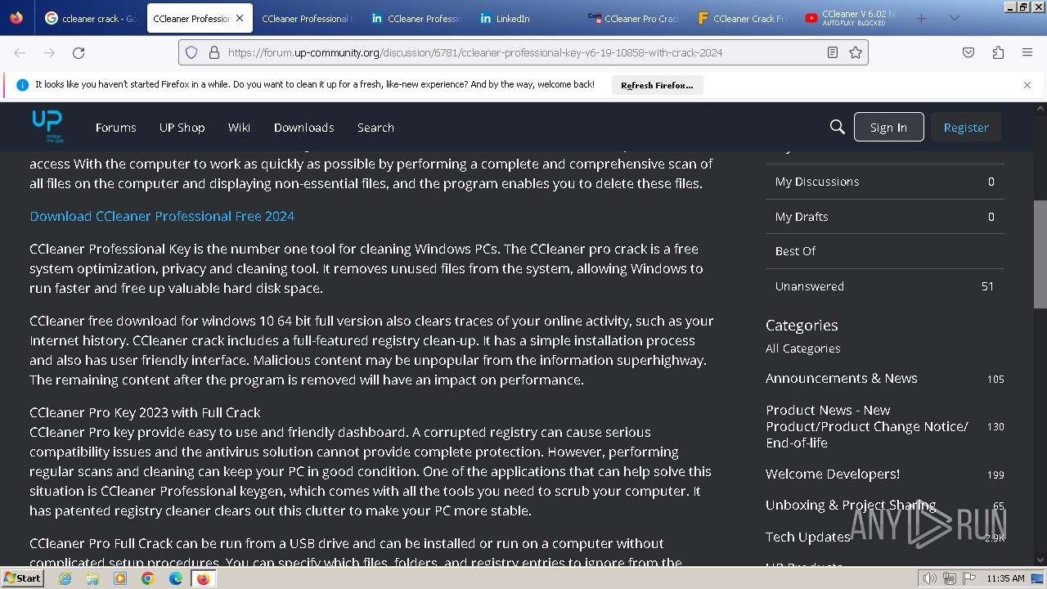Viewport: 1047px width, 589px height.
Task: Click the forum search magnifier icon
Action: [x=837, y=127]
